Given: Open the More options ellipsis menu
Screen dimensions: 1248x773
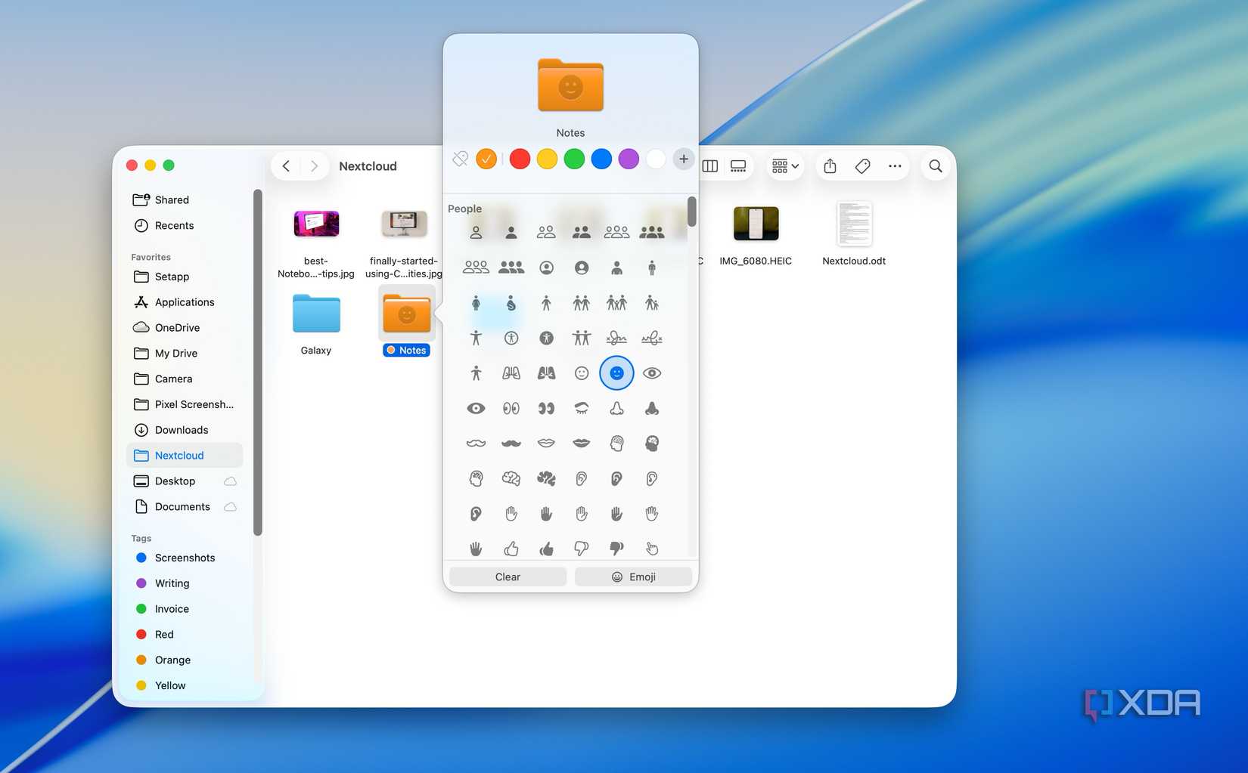Looking at the screenshot, I should click(x=895, y=165).
